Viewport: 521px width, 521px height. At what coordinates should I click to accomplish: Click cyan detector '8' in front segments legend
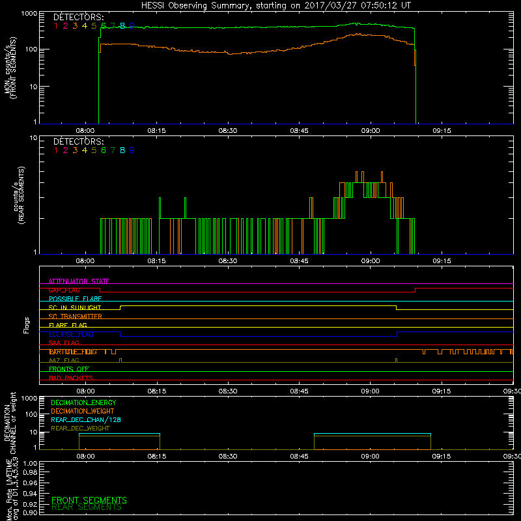click(122, 25)
